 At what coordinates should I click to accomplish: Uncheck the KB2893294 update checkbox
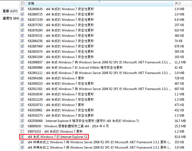pos(22,57)
